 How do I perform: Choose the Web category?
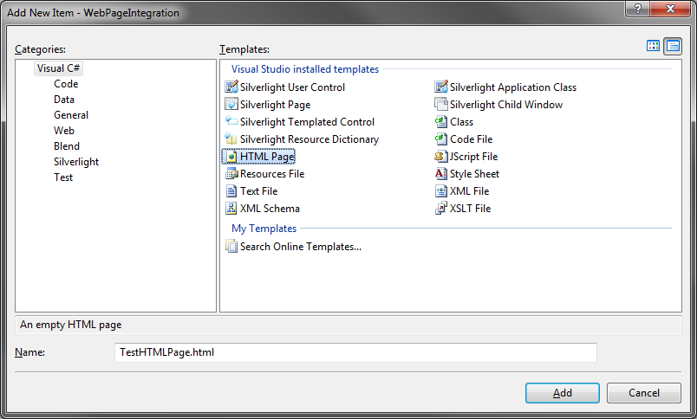click(x=64, y=131)
